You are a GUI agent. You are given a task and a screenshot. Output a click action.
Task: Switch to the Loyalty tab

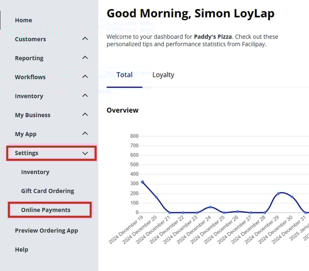pos(163,75)
